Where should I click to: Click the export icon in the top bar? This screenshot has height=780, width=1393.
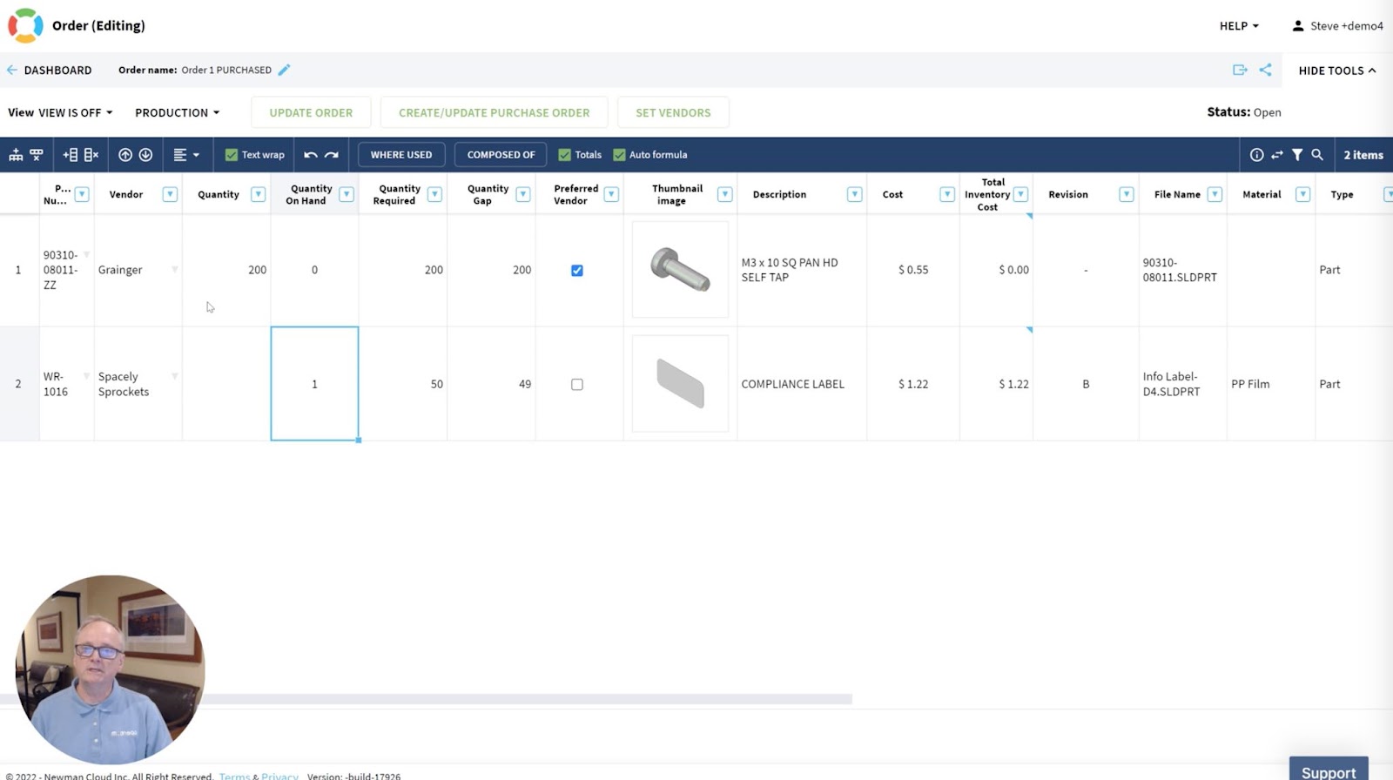point(1240,70)
